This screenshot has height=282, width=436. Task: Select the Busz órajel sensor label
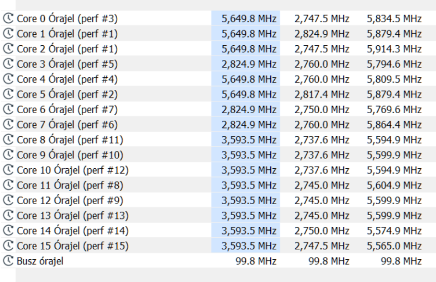pyautogui.click(x=40, y=261)
